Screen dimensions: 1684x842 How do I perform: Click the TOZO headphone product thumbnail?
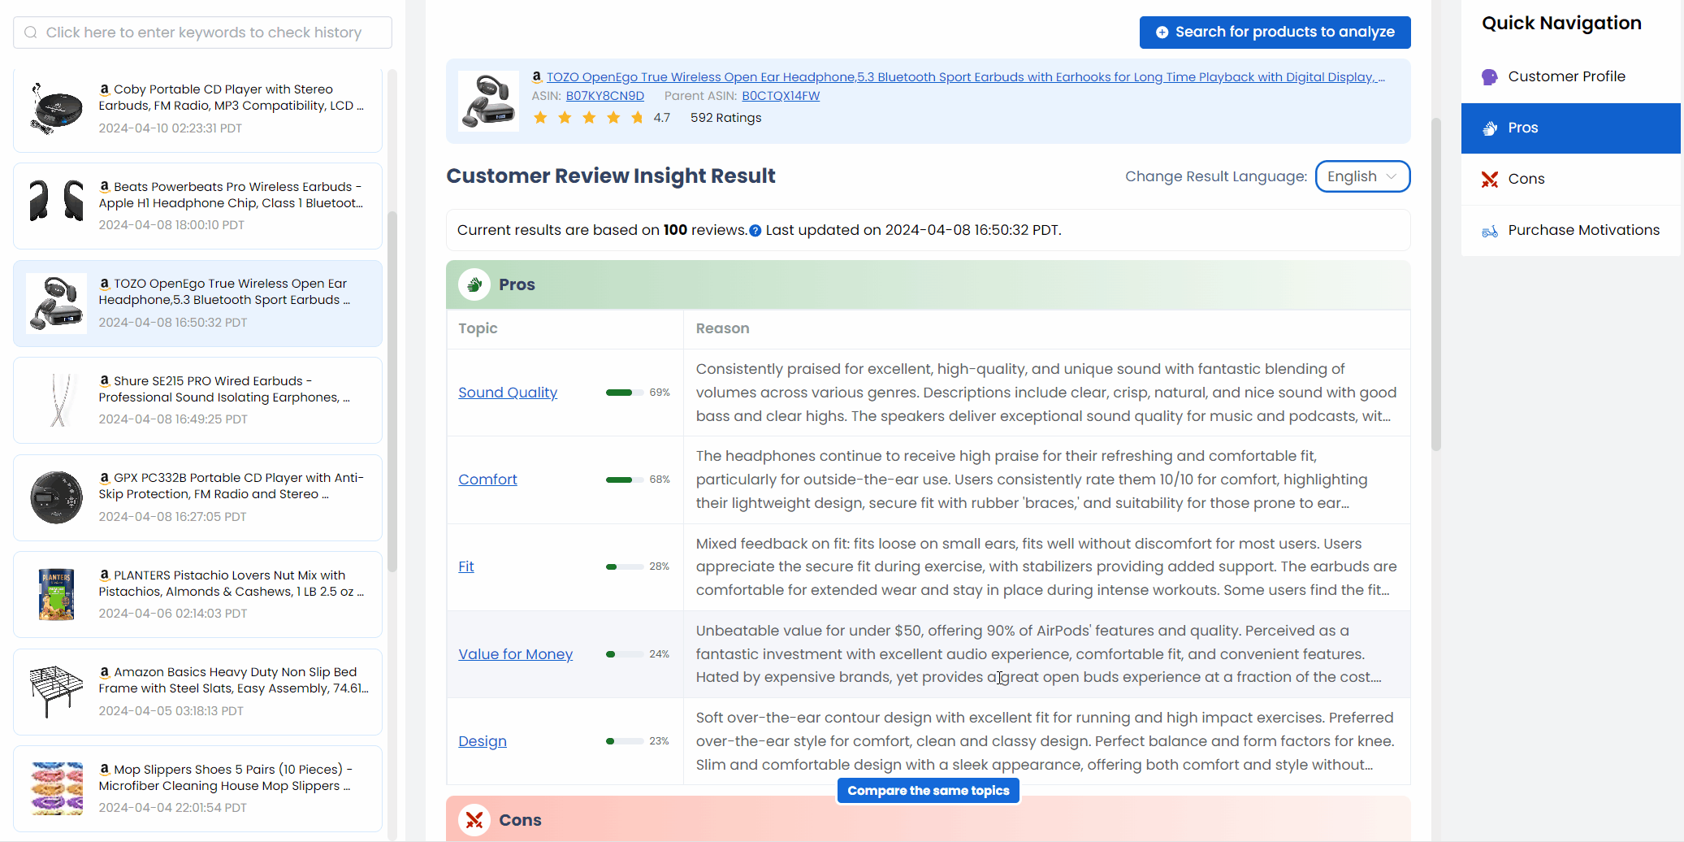pos(488,101)
